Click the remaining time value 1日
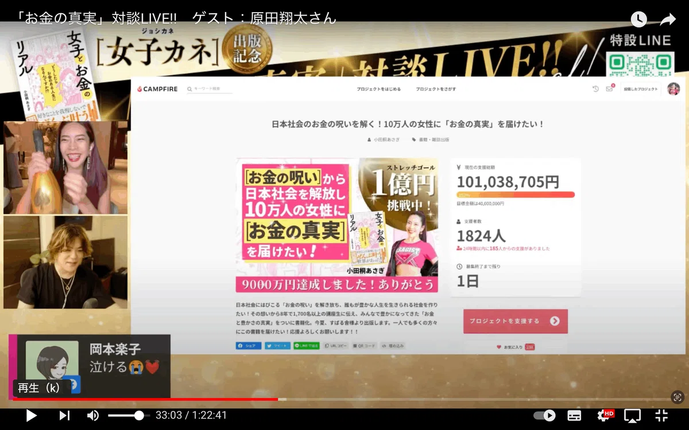Screen dimensions: 689x430 [468, 281]
